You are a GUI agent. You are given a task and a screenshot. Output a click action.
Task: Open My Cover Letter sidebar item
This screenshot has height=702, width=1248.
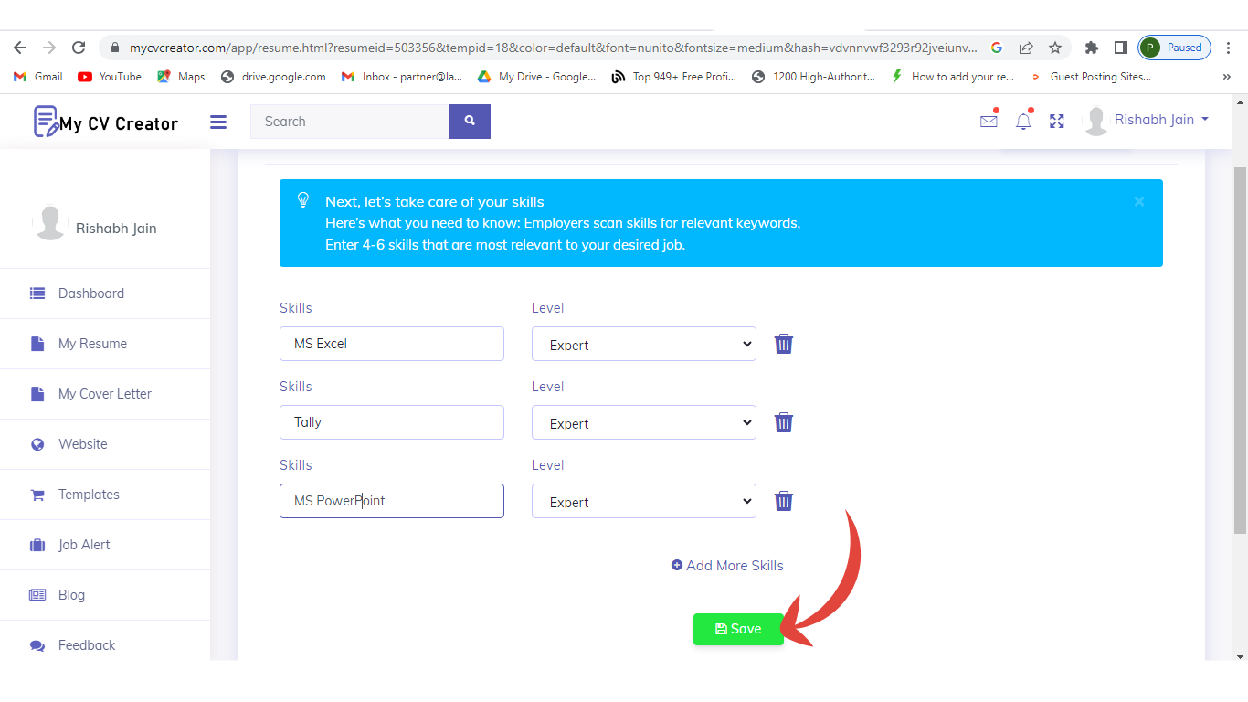click(x=105, y=394)
